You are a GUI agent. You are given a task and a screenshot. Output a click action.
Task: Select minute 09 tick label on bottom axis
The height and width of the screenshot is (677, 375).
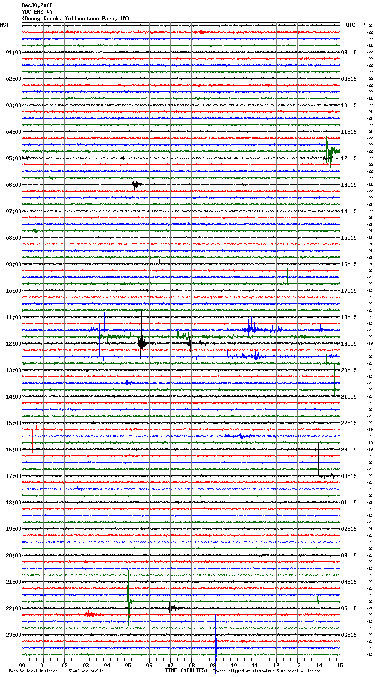(213, 665)
